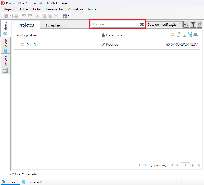The height and width of the screenshot is (185, 204).
Task: Click the export project icon for rodrigo.ibarr
Action: click(x=184, y=35)
